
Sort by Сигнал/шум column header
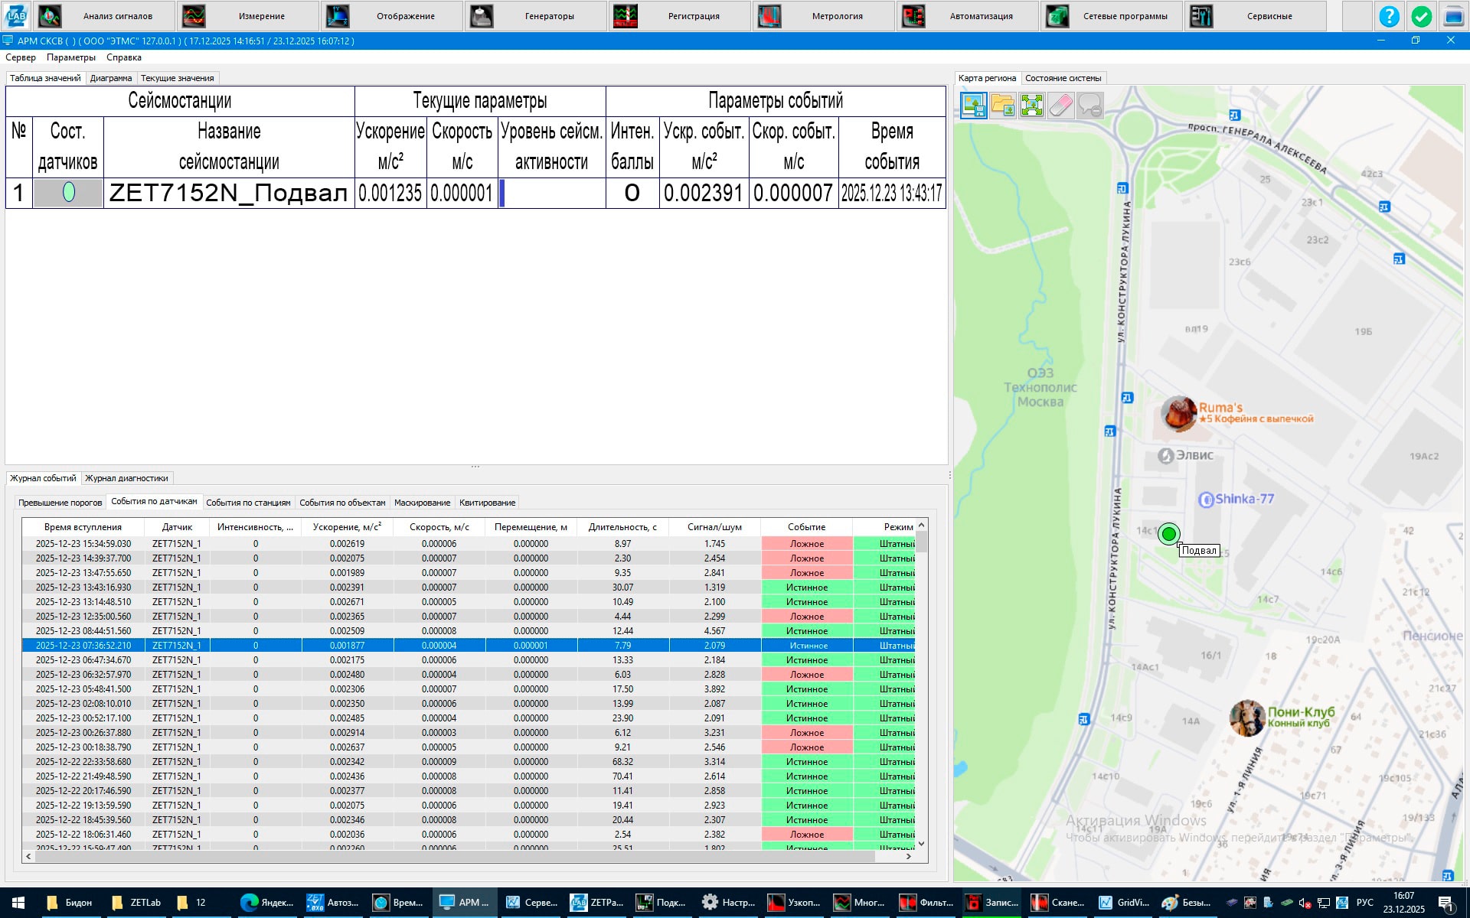click(714, 527)
